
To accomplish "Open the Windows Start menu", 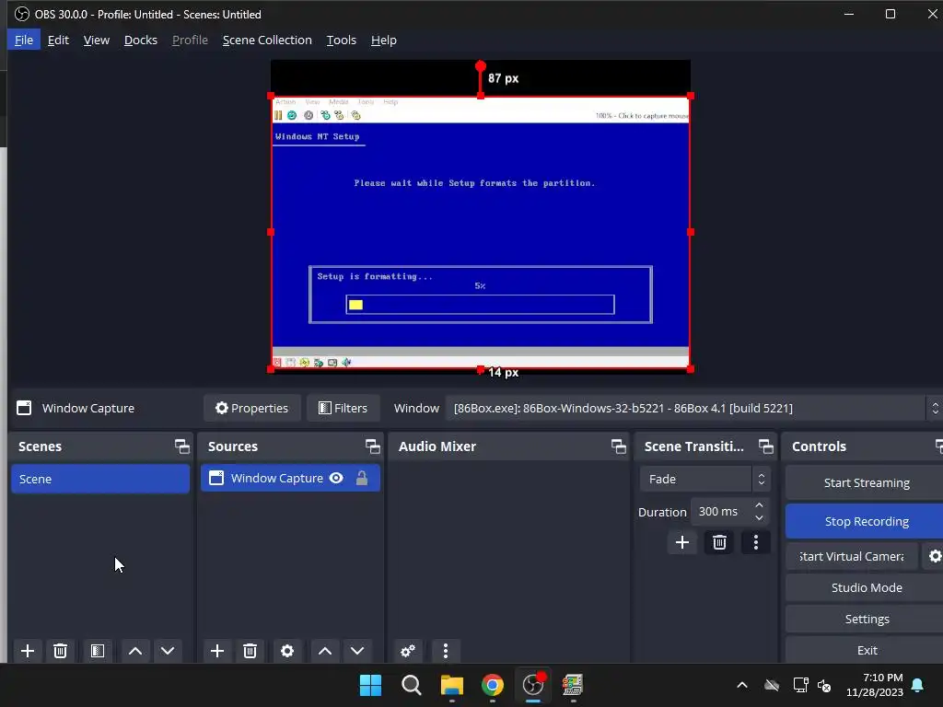I will 370,685.
